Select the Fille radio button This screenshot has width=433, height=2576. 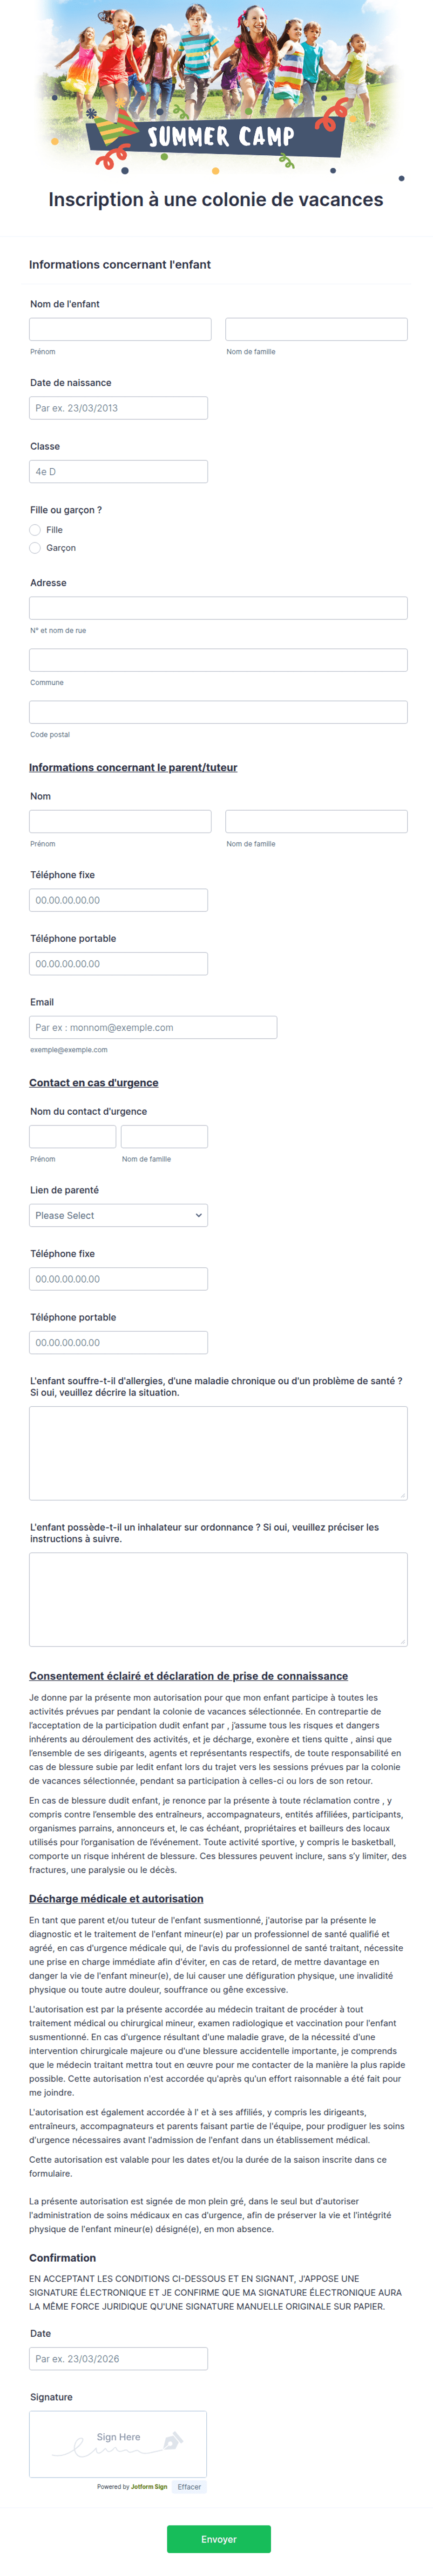35,530
